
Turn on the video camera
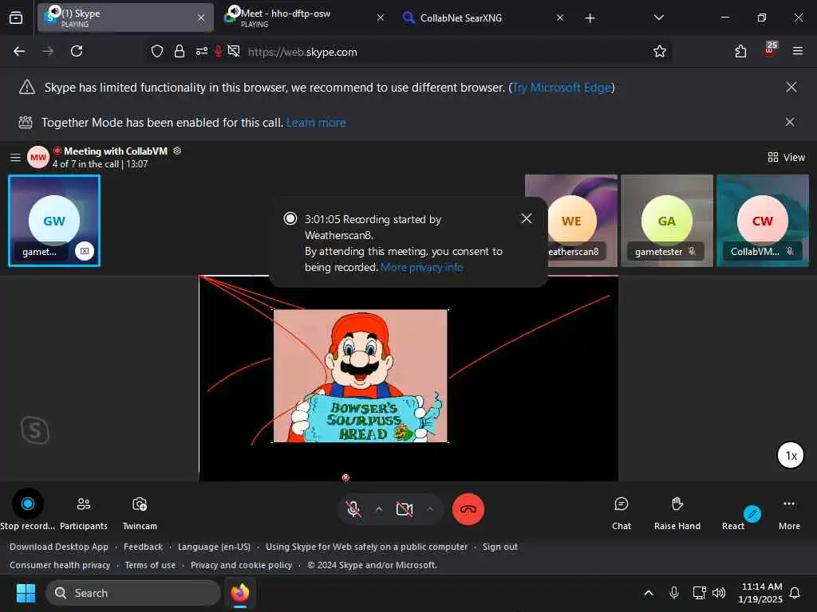point(405,509)
